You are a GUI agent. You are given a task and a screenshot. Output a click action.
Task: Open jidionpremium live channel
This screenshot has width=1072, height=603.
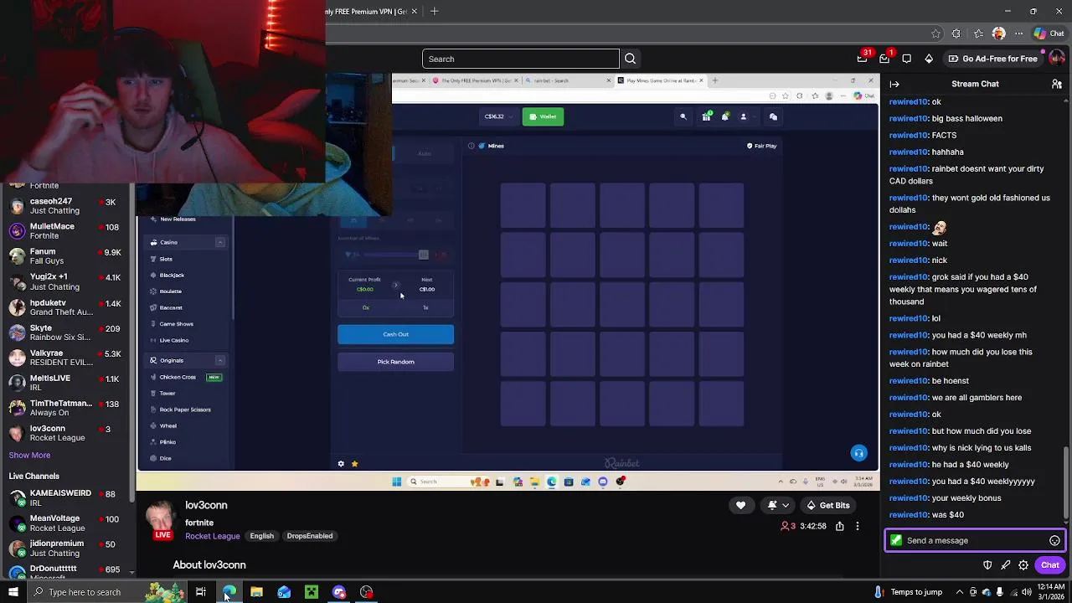pyautogui.click(x=67, y=549)
